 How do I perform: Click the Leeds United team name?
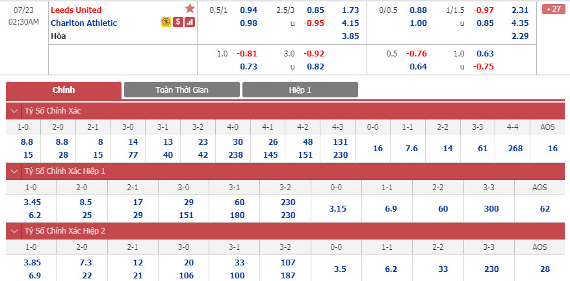coord(76,10)
